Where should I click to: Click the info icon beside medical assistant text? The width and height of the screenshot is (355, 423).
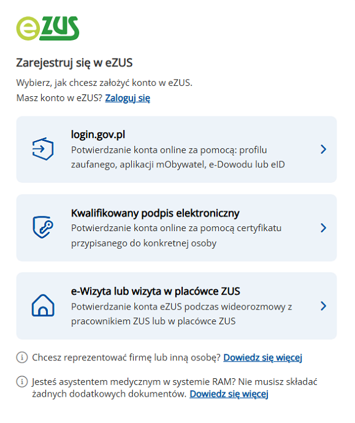pyautogui.click(x=22, y=382)
